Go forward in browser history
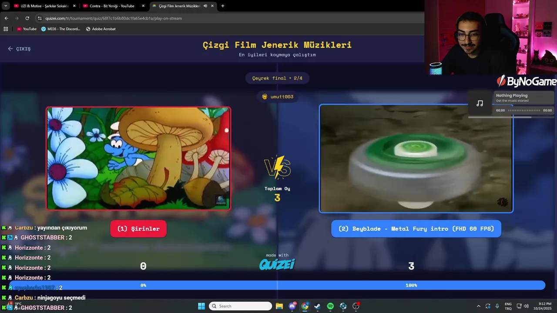557x313 pixels. 17,18
